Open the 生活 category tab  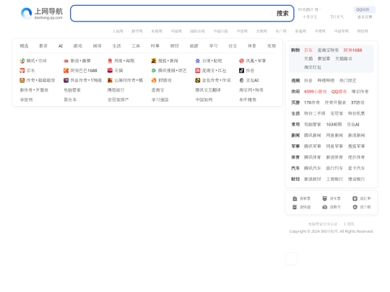click(116, 46)
